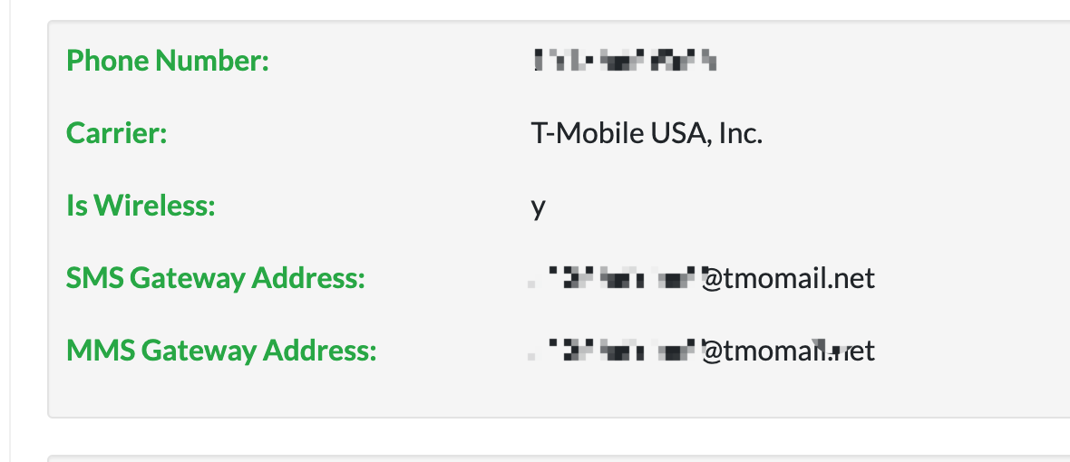Select the y value for Is Wireless

(539, 207)
